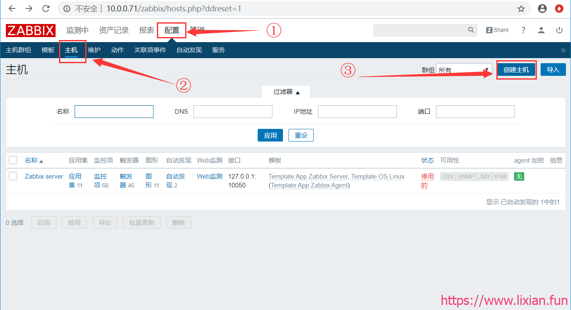Click the IPMI availability indicator
The width and height of the screenshot is (571, 310).
click(x=501, y=176)
